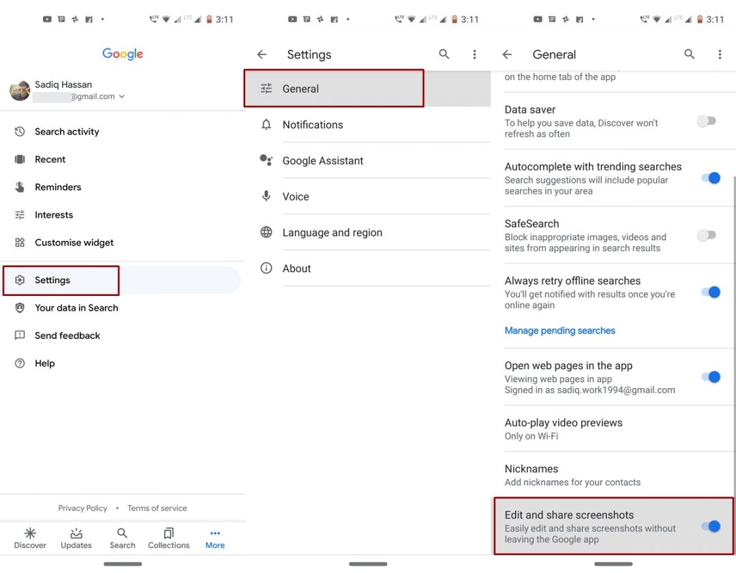
Task: Open Language and region entry
Action: tap(368, 232)
